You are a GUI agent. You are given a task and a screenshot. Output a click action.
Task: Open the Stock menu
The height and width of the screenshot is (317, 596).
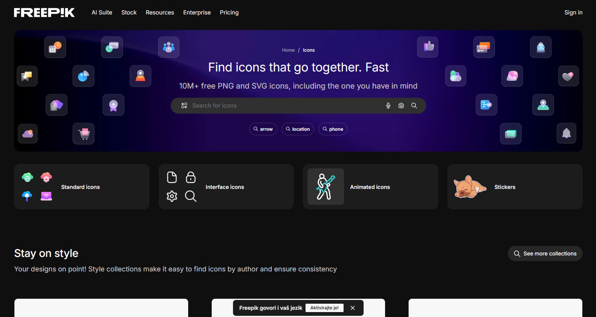coord(129,13)
